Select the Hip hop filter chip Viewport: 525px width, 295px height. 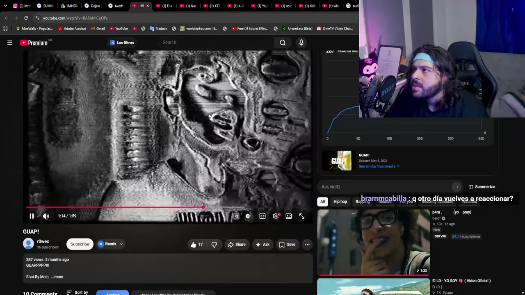click(340, 202)
